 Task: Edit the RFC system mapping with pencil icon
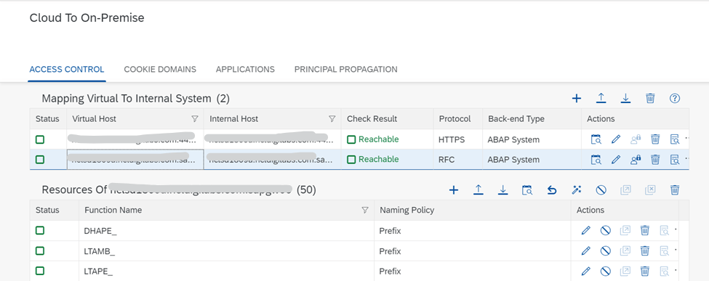(x=615, y=159)
